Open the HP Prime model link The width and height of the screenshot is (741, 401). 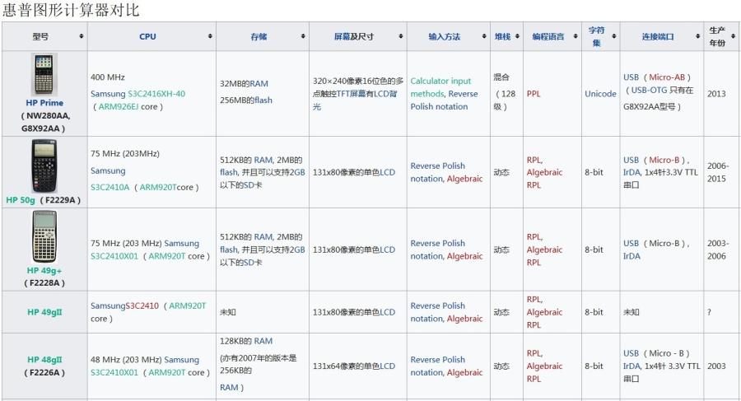pyautogui.click(x=44, y=103)
